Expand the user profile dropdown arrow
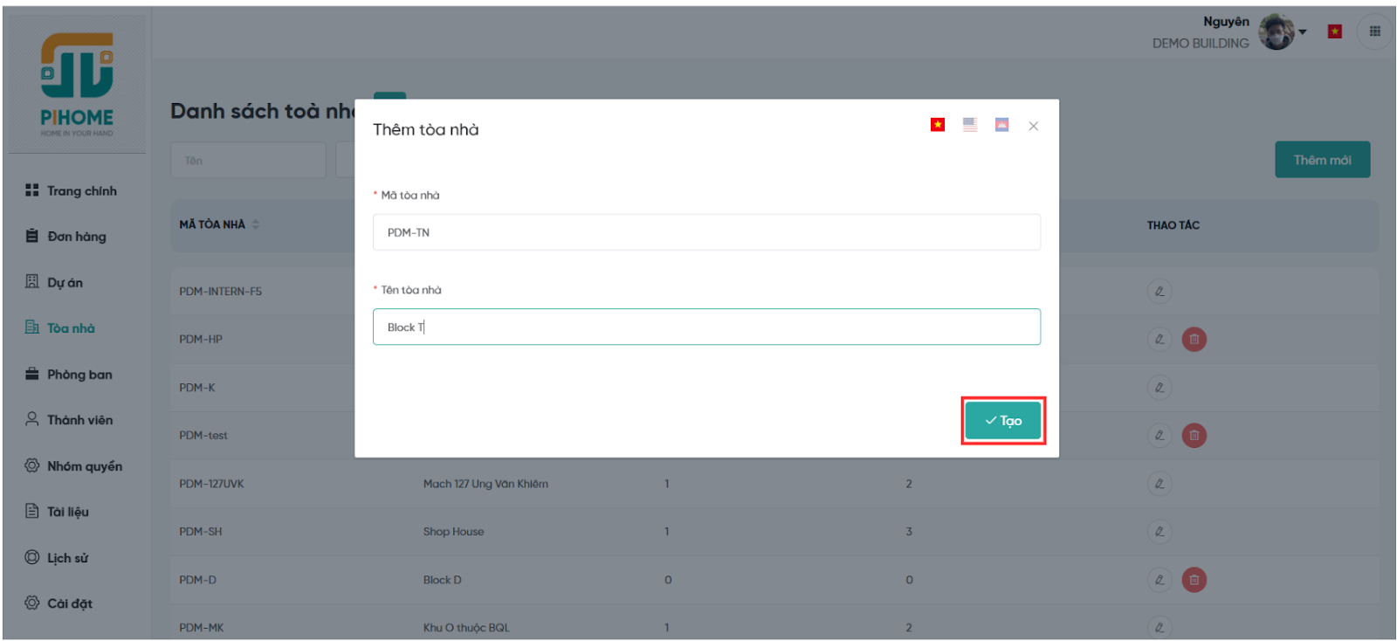The image size is (1397, 641). [x=1303, y=31]
